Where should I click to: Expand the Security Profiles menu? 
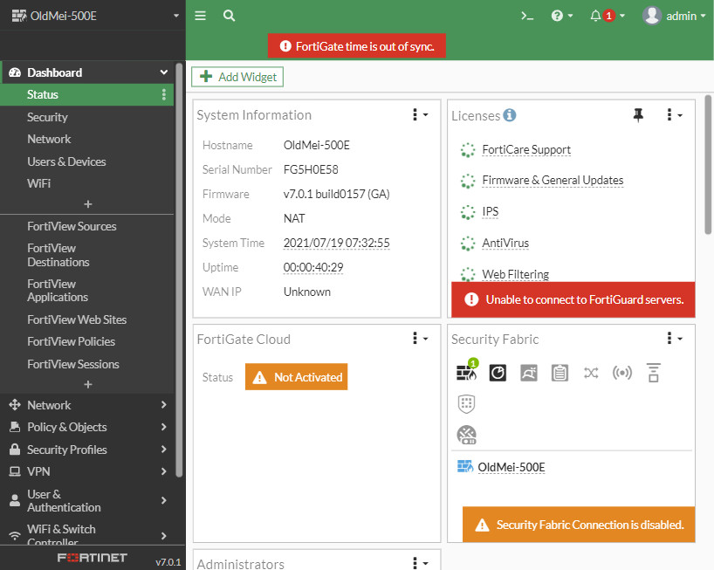coord(87,450)
